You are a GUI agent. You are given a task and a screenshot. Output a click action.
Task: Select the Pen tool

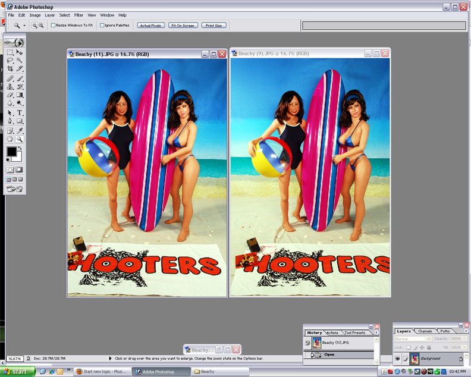[x=10, y=121]
